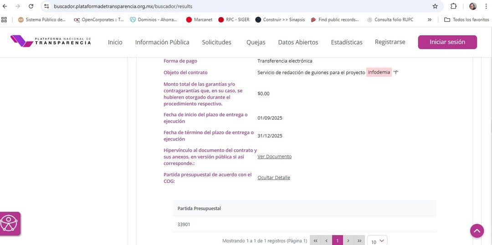Viewport: 492px width, 245px height.
Task: Click table cell value 33901
Action: [x=184, y=225]
